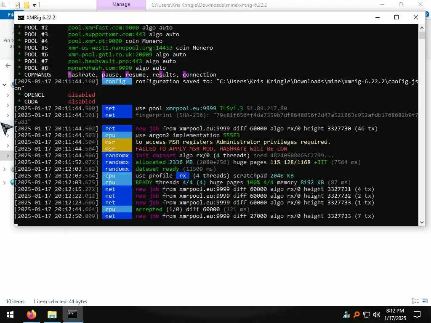Click the pool.supportxmr.com:443 pool address
This screenshot has height=323, width=431.
point(106,34)
